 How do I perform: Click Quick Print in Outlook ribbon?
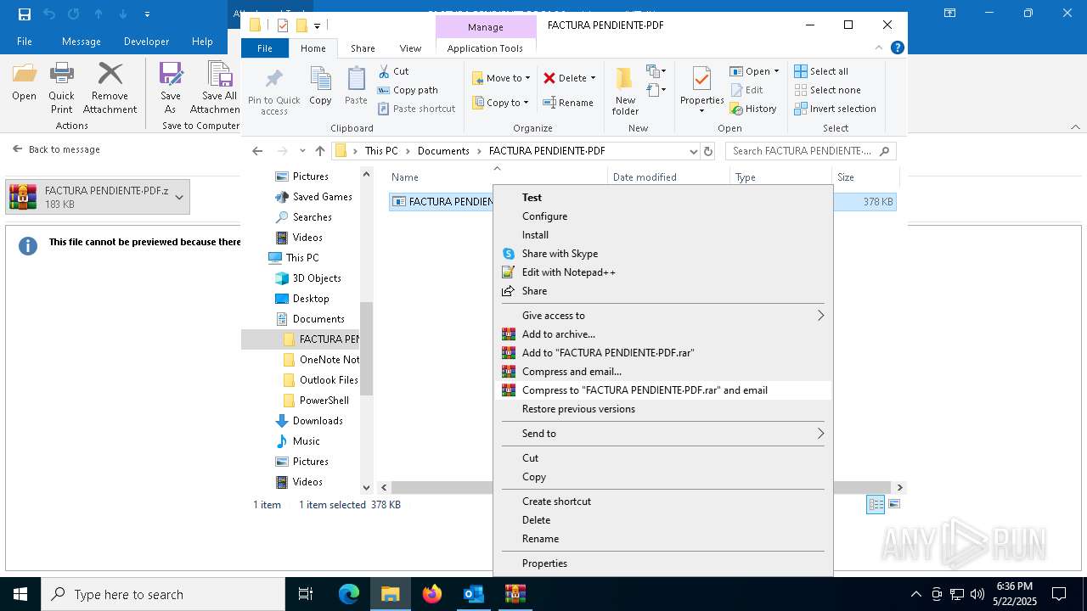[61, 88]
